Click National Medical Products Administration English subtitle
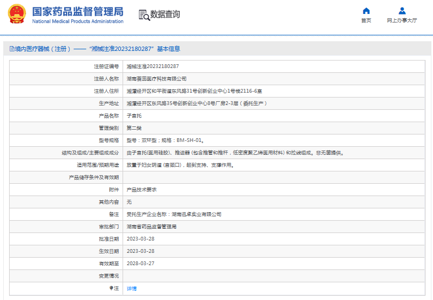The image size is (433, 300). pos(78,21)
